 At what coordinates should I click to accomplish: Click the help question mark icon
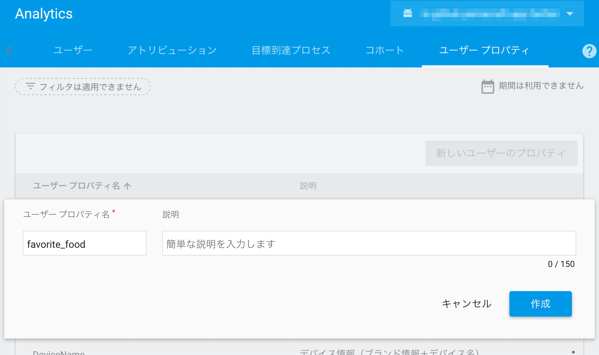pos(589,51)
